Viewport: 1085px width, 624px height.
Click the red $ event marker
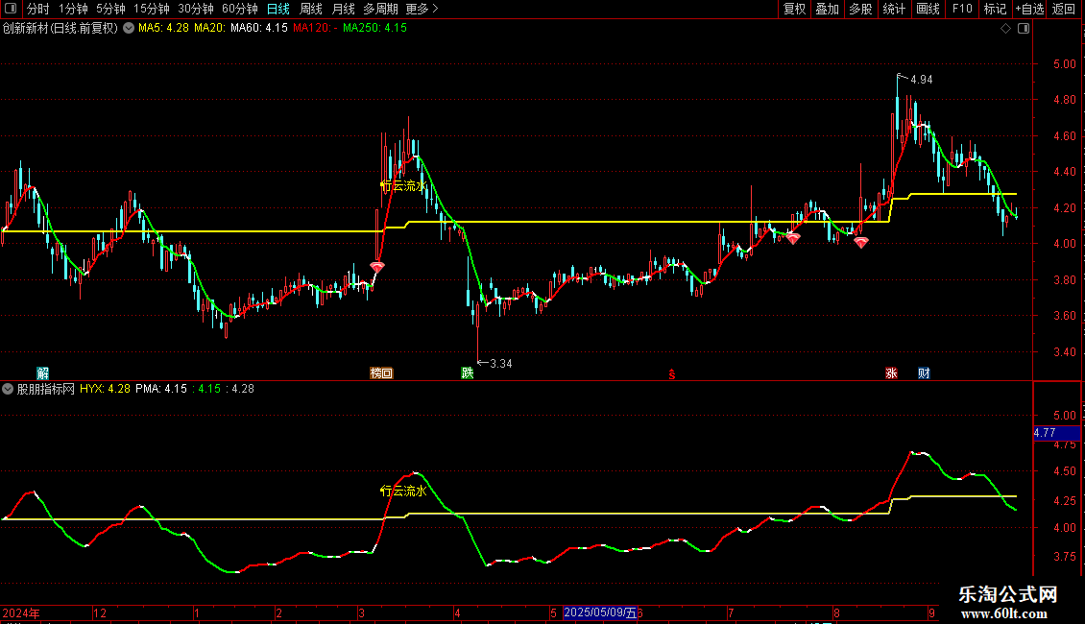671,374
